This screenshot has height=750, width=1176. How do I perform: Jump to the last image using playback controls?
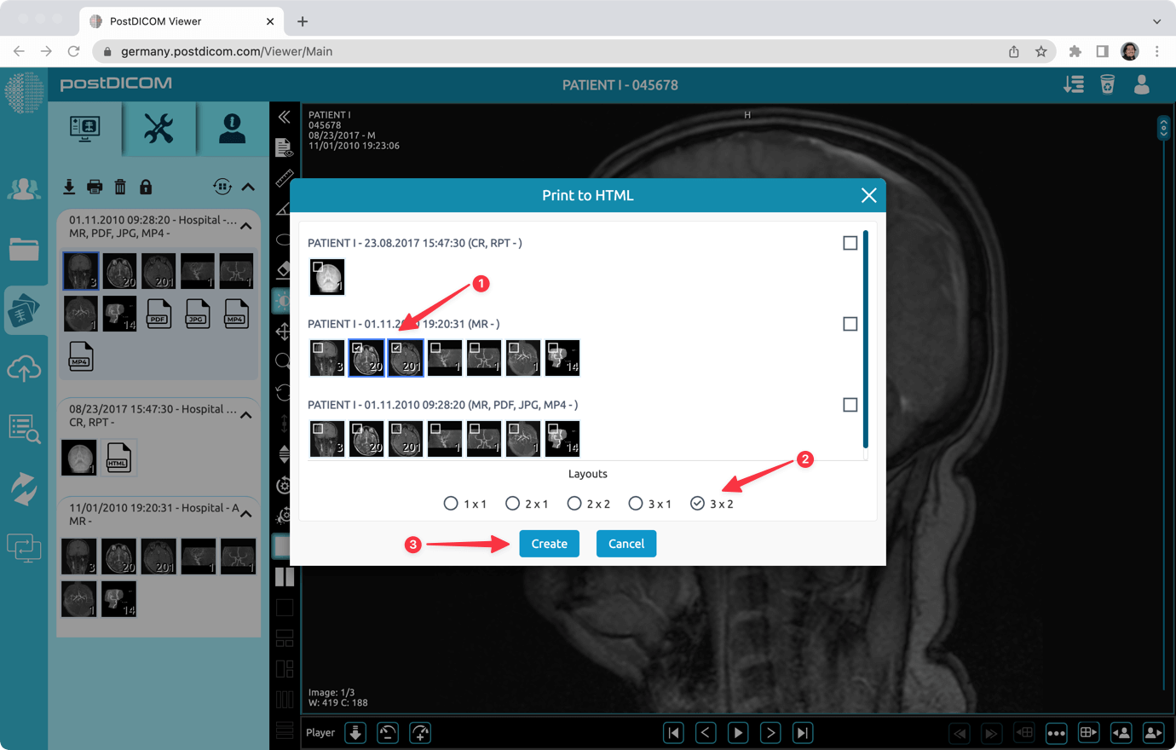tap(802, 732)
